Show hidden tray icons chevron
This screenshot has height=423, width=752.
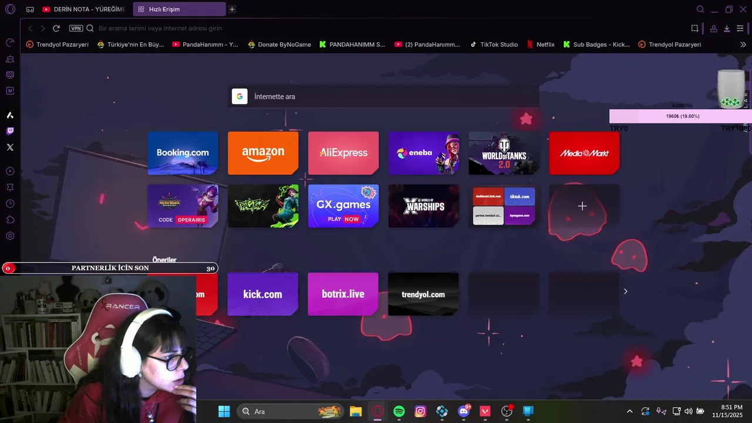pyautogui.click(x=630, y=411)
